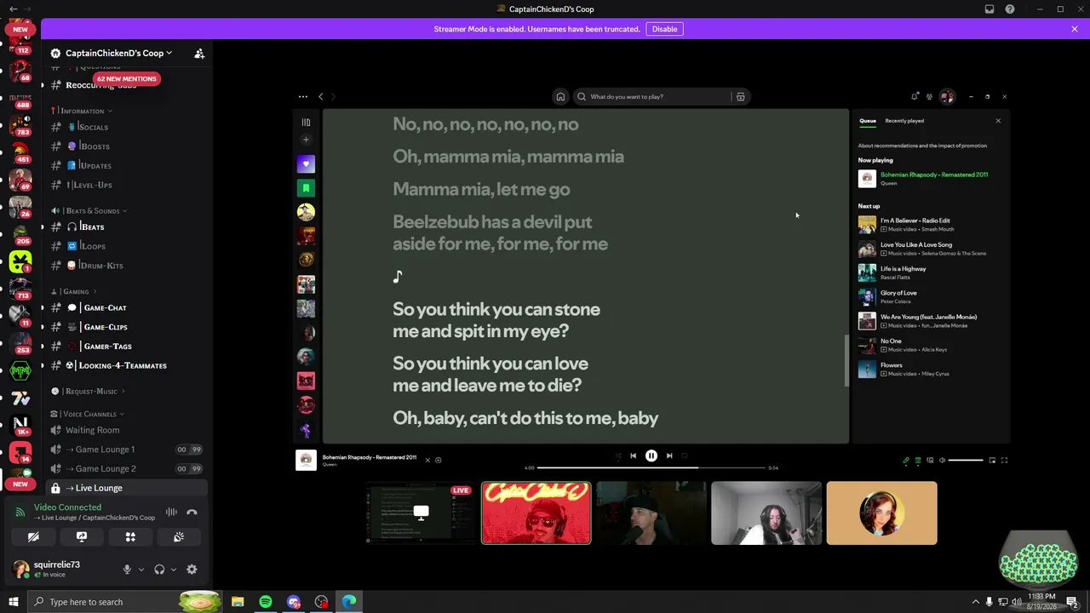The height and width of the screenshot is (613, 1090).
Task: Deafen audio with the headphones icon
Action: (159, 570)
